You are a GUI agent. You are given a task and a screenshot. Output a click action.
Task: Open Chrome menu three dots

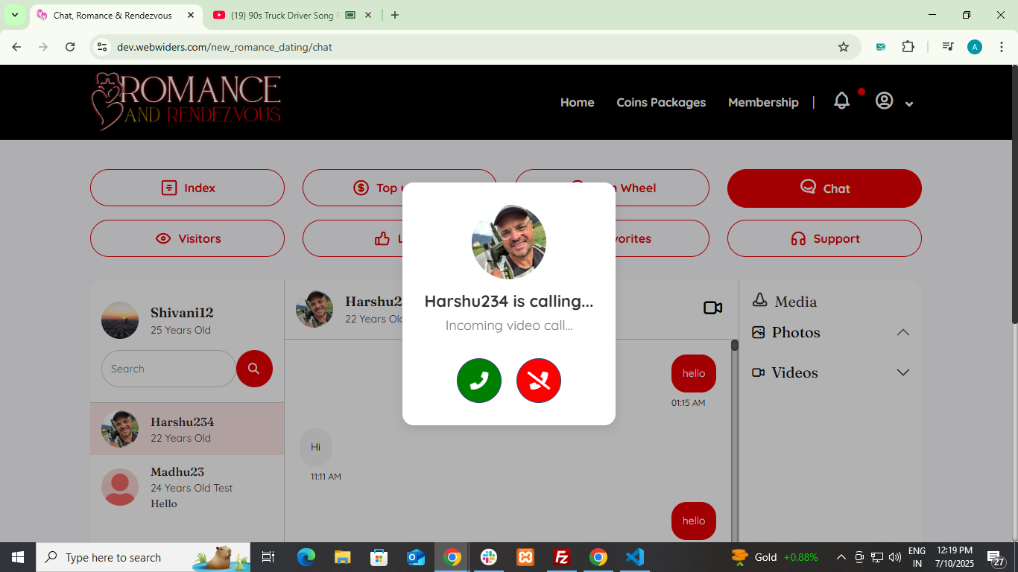1002,47
